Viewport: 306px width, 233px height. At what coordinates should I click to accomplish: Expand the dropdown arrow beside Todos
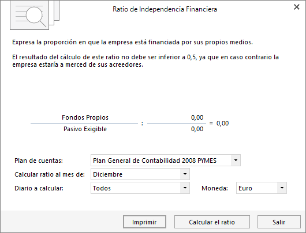click(x=185, y=188)
